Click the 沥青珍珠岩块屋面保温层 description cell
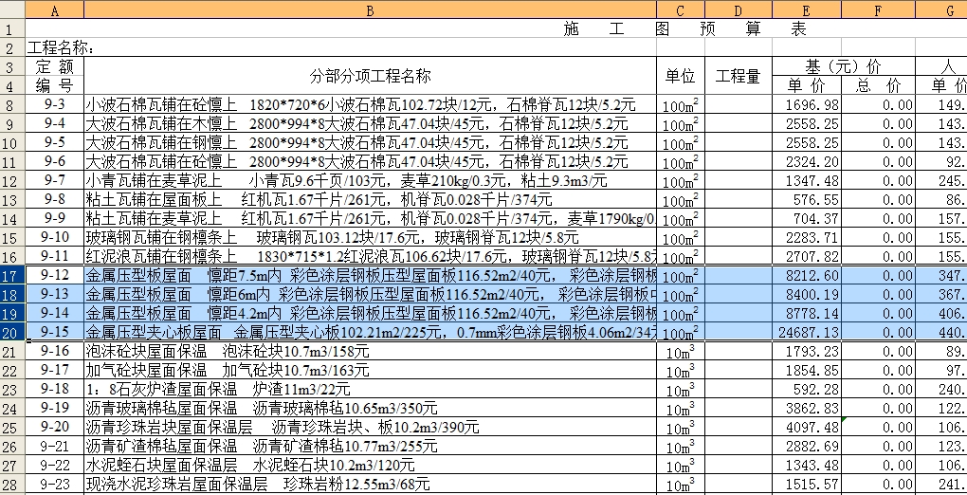 point(370,428)
